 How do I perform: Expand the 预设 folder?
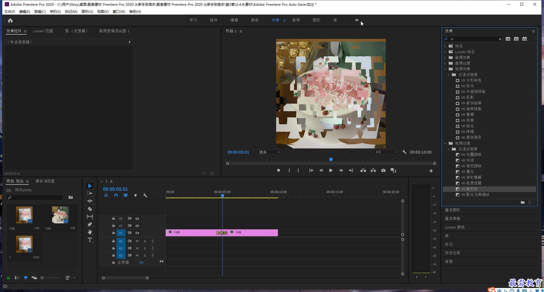[445, 46]
